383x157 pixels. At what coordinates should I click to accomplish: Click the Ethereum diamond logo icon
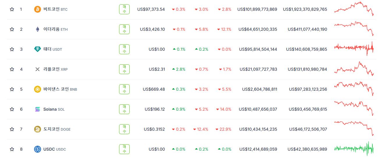pyautogui.click(x=38, y=29)
